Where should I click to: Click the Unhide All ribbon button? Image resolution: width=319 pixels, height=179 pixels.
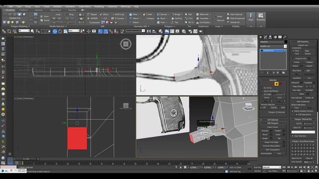click(233, 22)
